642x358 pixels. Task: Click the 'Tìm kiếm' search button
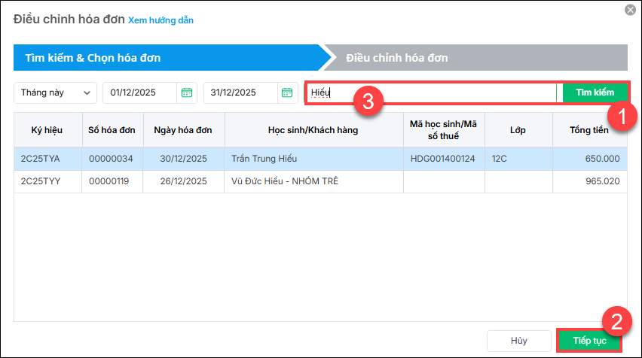click(x=595, y=93)
